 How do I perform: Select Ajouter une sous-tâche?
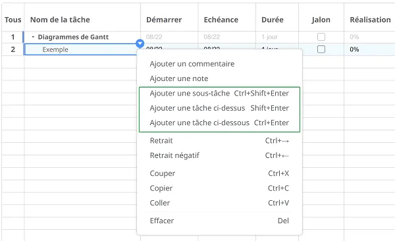coord(219,94)
